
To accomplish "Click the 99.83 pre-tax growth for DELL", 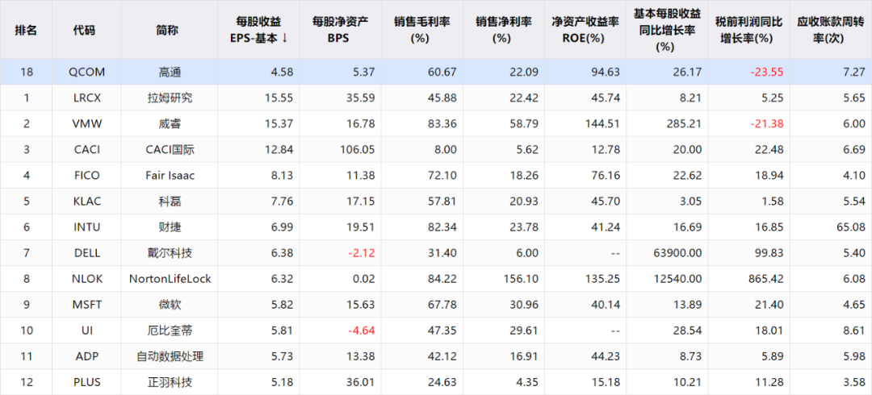I will pos(770,253).
